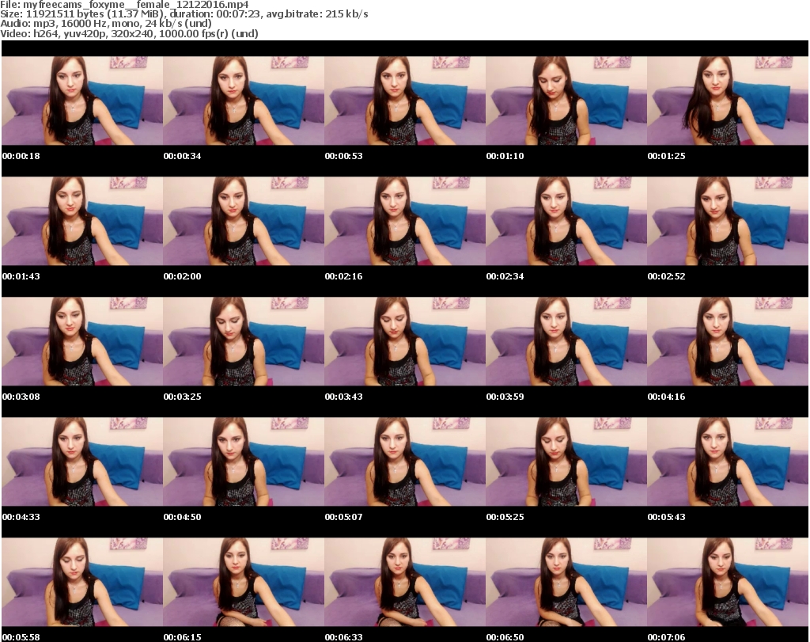Click the File name header line
This screenshot has width=810, height=642.
[x=124, y=5]
